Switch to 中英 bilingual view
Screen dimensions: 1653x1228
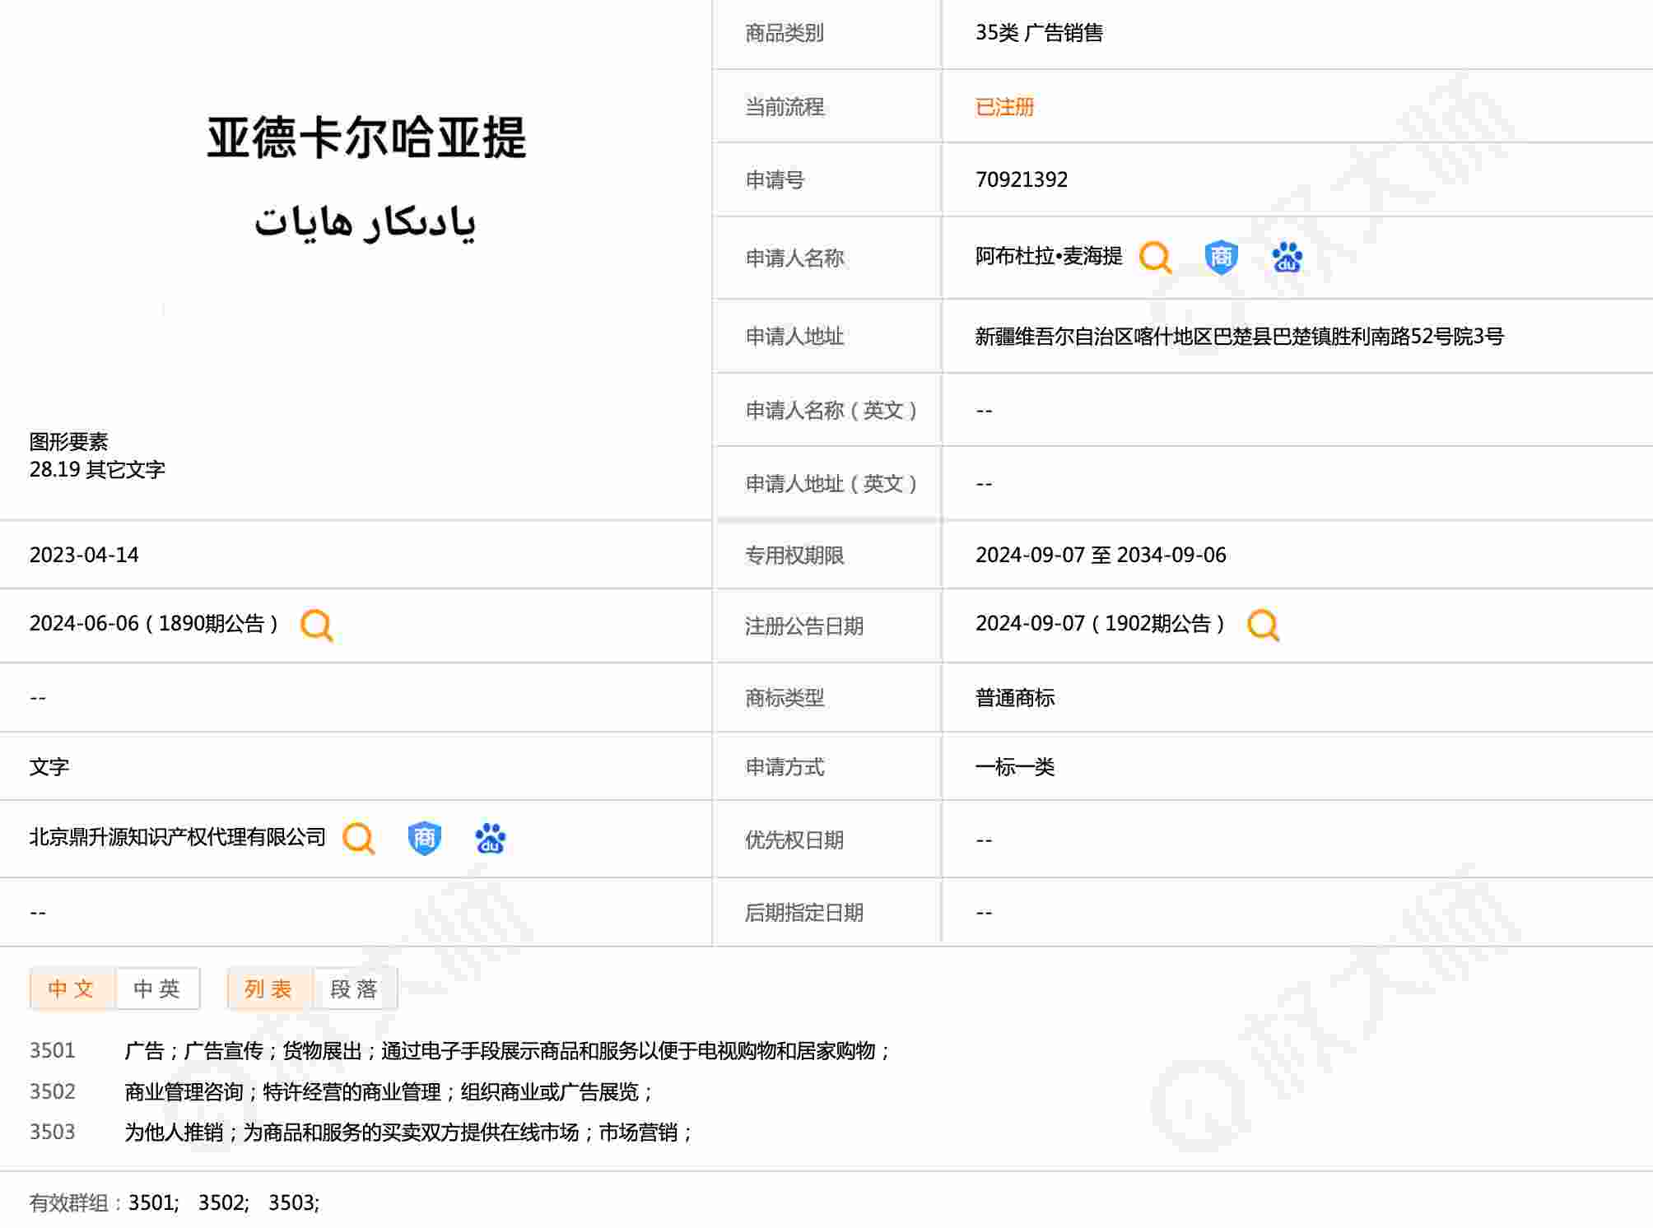pos(157,988)
